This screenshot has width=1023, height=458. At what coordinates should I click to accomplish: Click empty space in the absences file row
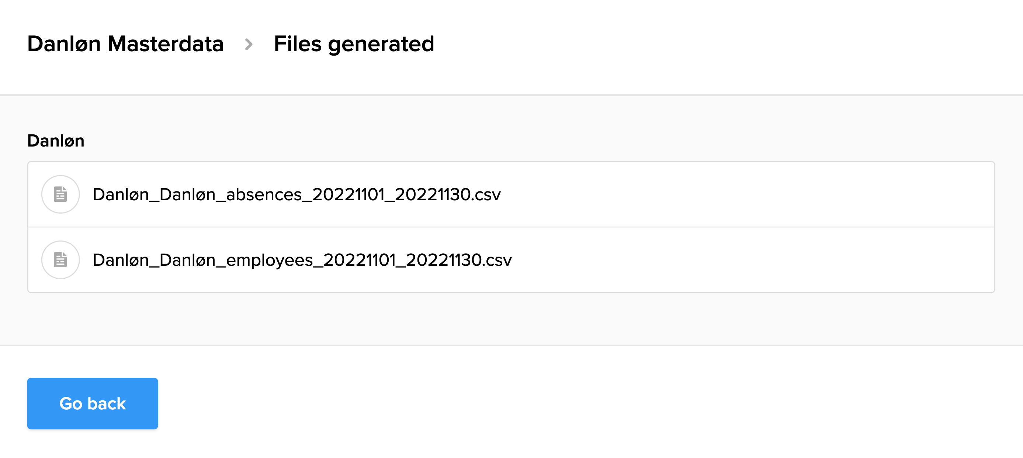click(735, 194)
